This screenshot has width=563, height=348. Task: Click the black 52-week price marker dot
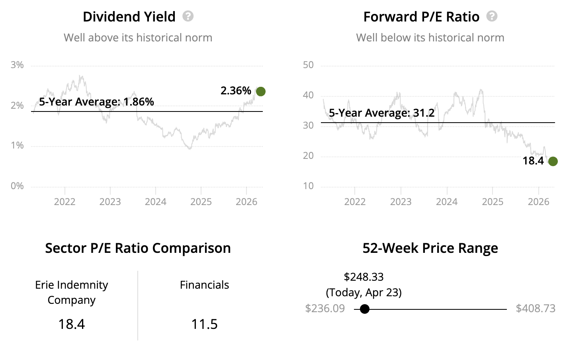365,309
